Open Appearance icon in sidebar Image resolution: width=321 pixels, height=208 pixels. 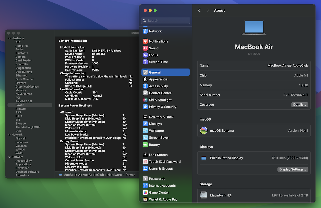tap(145, 79)
